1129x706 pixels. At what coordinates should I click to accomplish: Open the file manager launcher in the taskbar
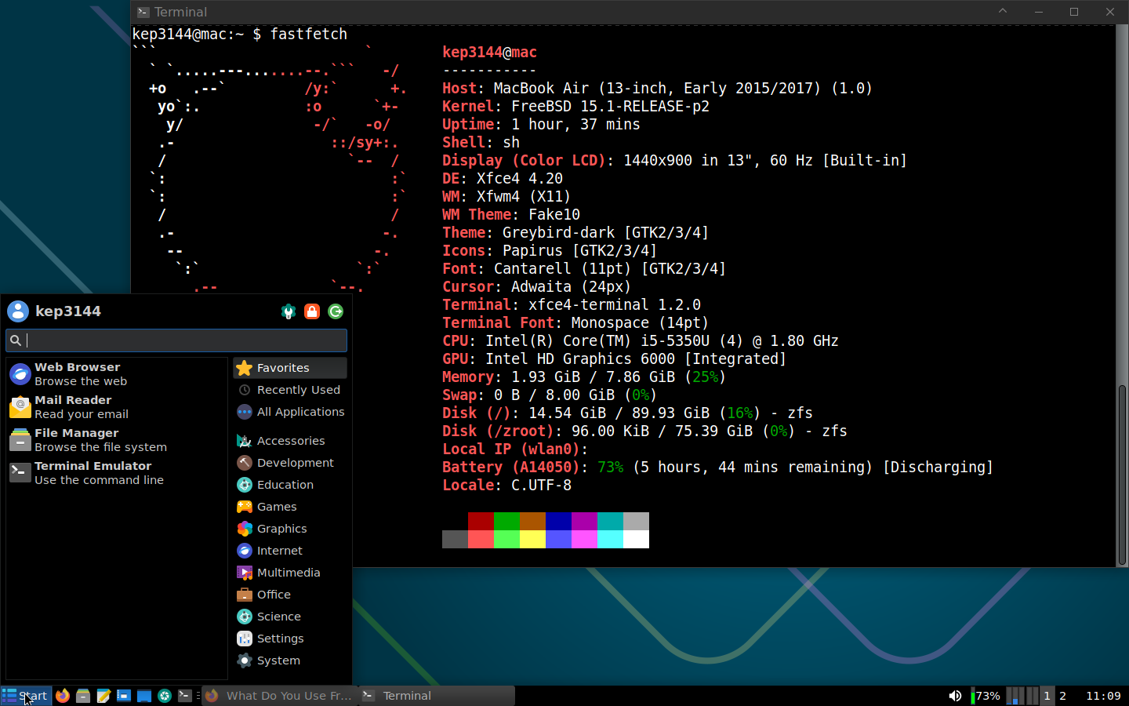83,696
